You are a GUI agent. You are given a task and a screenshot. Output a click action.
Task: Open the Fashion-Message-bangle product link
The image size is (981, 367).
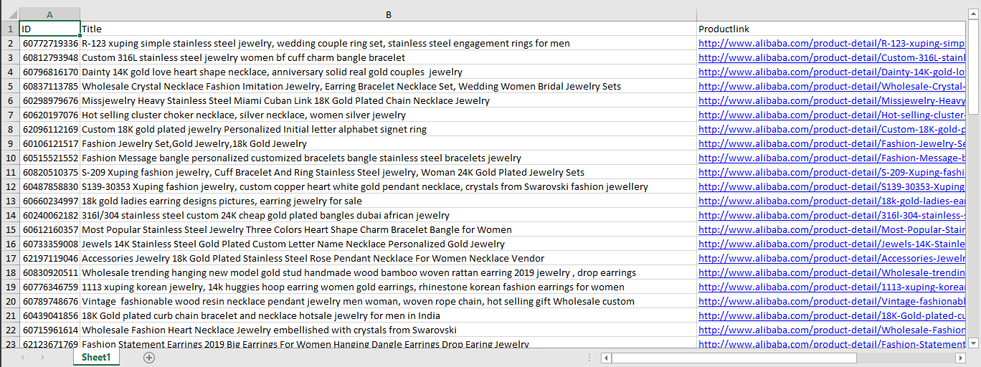(x=832, y=158)
